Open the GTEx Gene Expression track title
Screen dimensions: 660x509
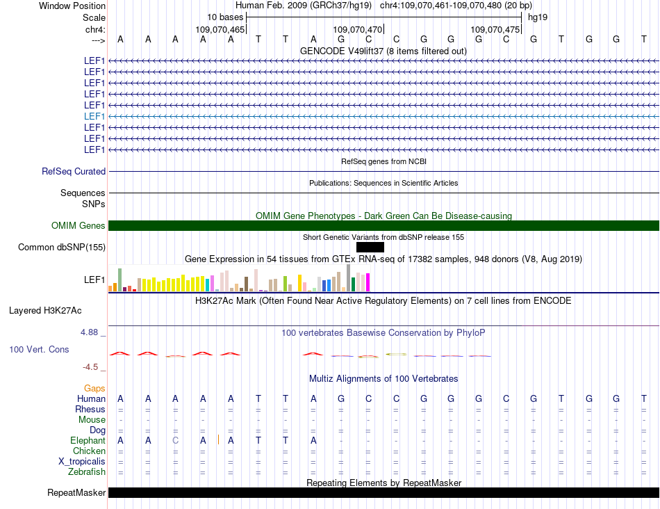pyautogui.click(x=383, y=259)
